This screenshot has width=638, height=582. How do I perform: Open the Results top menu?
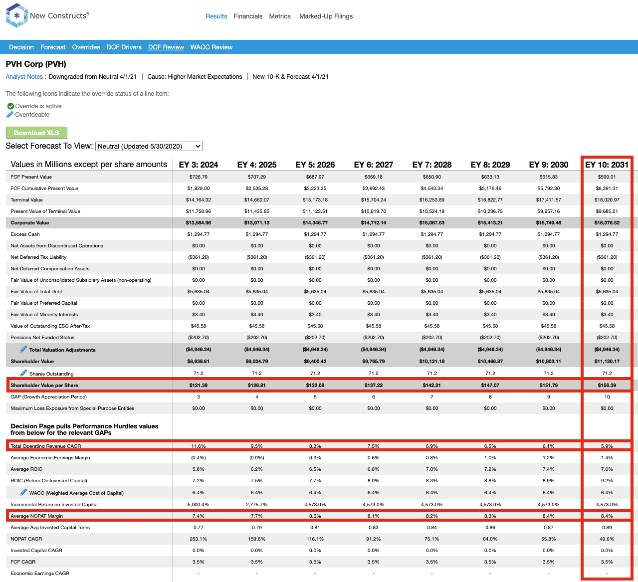(216, 16)
